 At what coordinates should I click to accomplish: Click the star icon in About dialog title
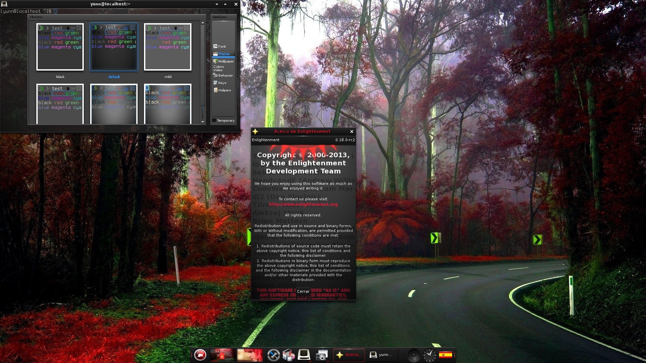pos(255,131)
